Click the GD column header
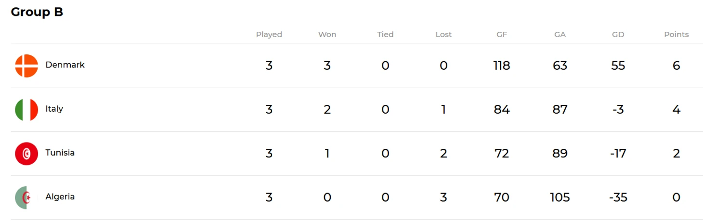This screenshot has height=221, width=703. (x=618, y=35)
